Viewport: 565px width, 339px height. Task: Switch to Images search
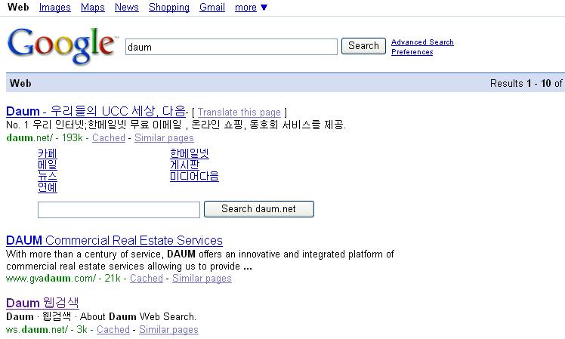(x=55, y=8)
